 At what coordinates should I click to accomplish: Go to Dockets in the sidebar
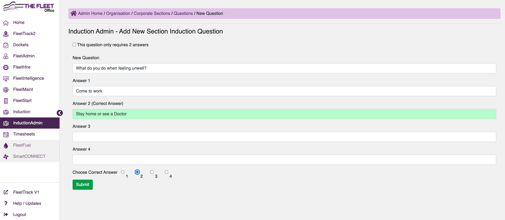point(30,45)
